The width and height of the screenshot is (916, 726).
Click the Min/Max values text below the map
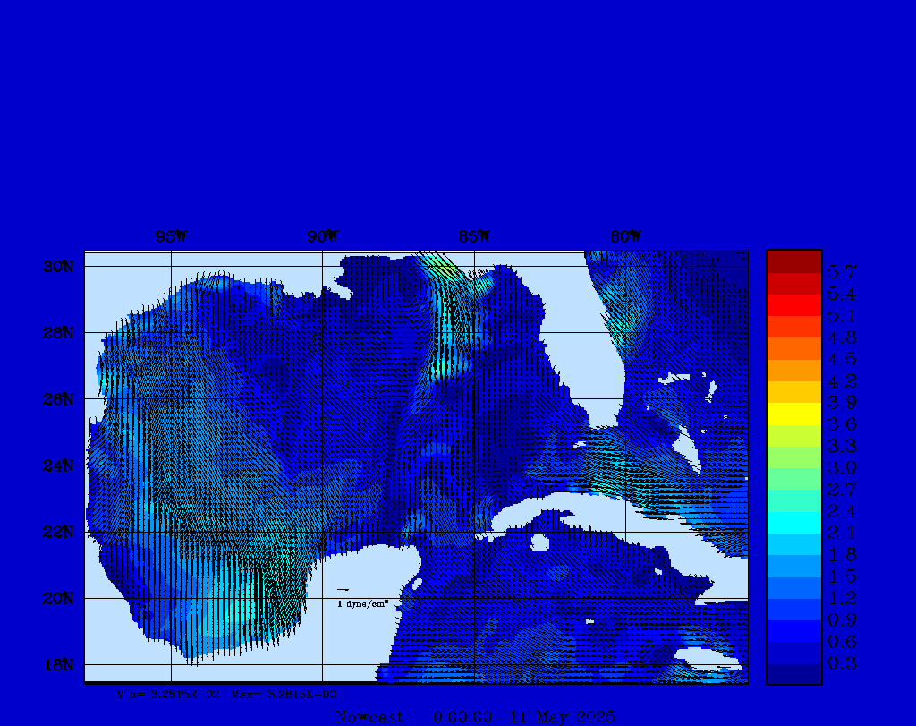[x=226, y=694]
